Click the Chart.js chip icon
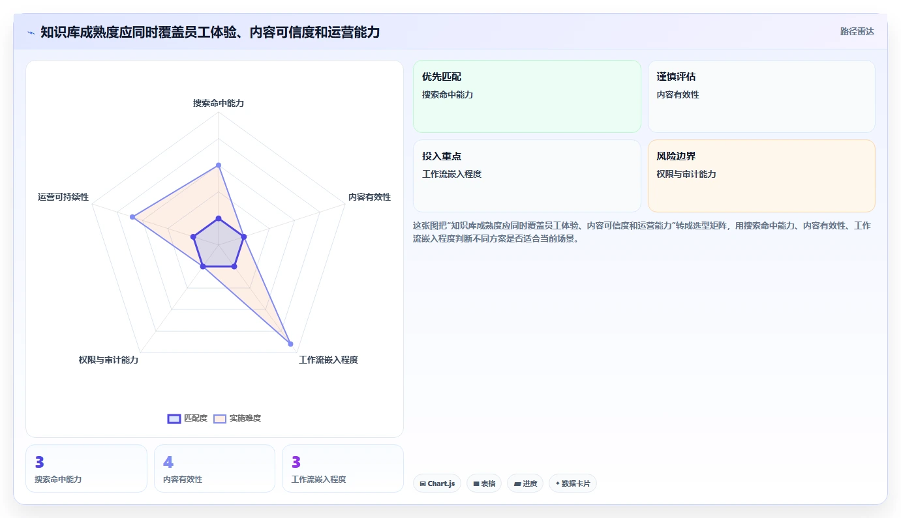The height and width of the screenshot is (518, 901). 423,483
